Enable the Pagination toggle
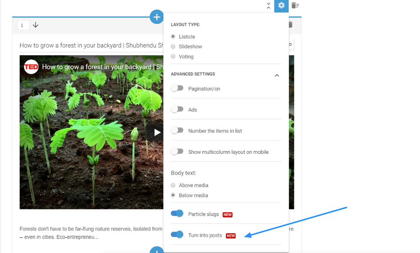Screen dimensions: 420x253 coord(177,88)
